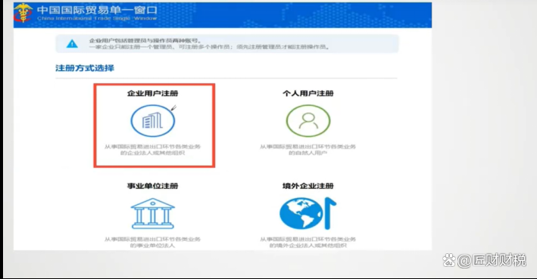Click the globe overseas enterprise icon
This screenshot has height=279, width=537.
308,213
